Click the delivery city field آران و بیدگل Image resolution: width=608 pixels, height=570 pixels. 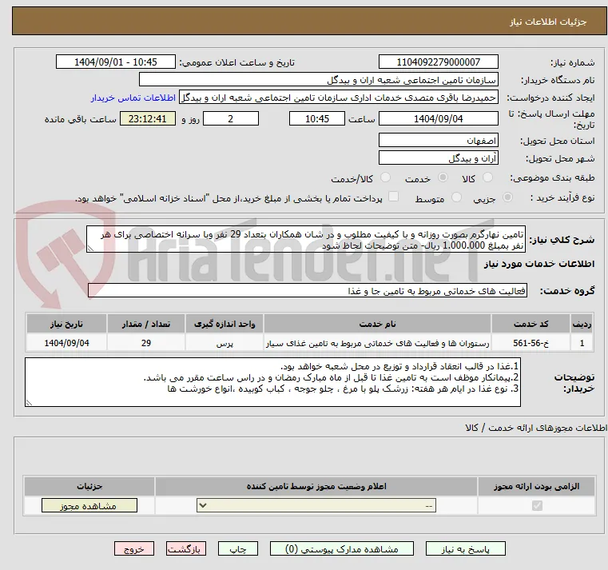click(439, 157)
